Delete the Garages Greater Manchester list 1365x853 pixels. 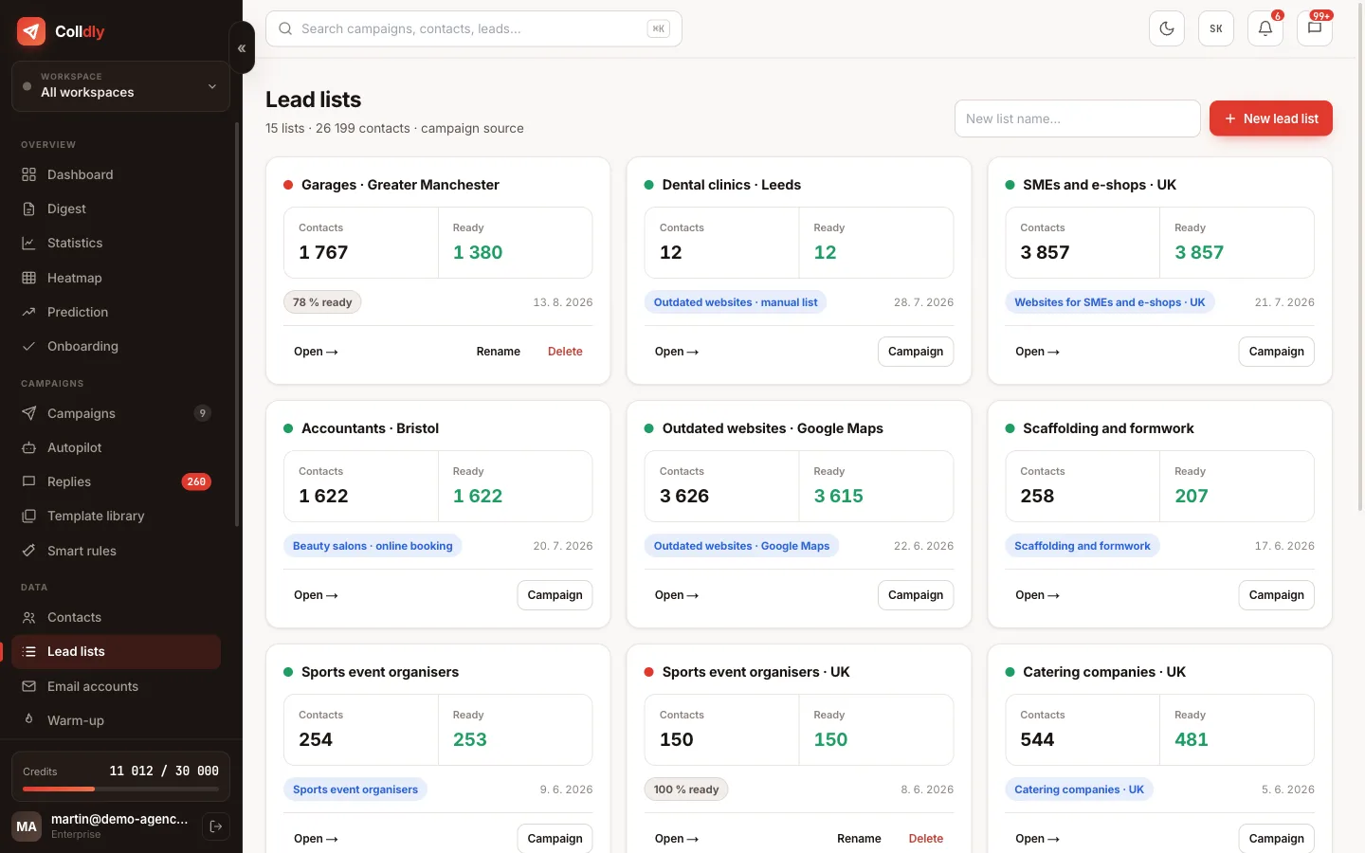tap(565, 352)
